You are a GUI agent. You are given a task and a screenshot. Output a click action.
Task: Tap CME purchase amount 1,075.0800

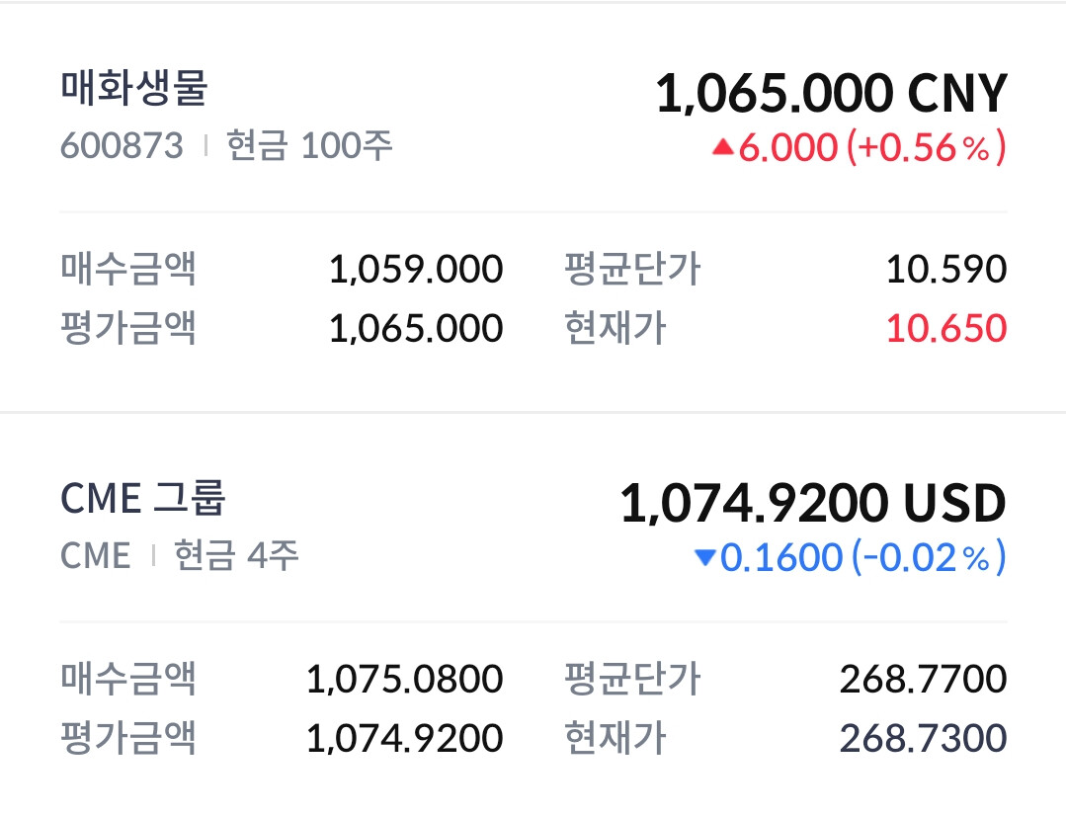click(404, 679)
